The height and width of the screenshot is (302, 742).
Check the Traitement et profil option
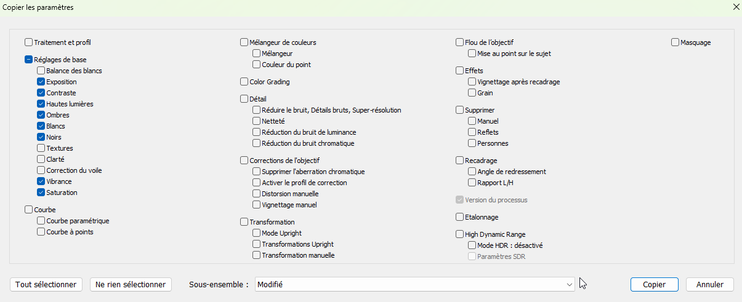pos(28,42)
